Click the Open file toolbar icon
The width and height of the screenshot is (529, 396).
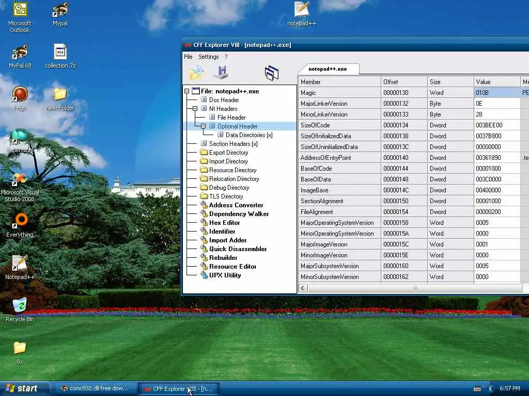pos(197,73)
